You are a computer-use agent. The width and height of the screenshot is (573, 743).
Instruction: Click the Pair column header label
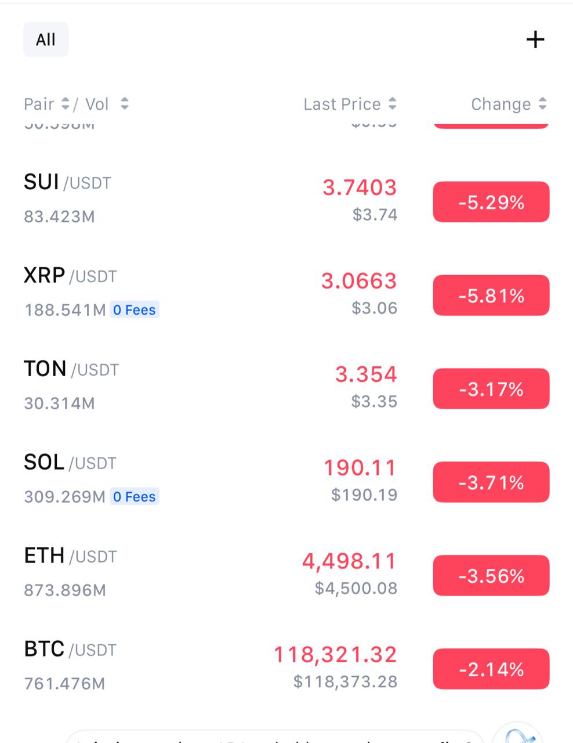click(39, 104)
